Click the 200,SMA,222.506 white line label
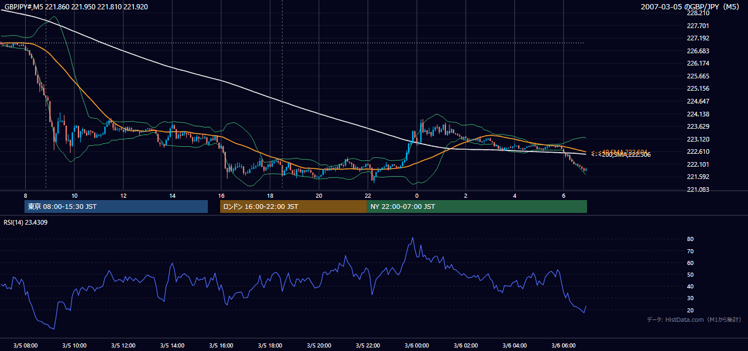 pyautogui.click(x=625, y=154)
